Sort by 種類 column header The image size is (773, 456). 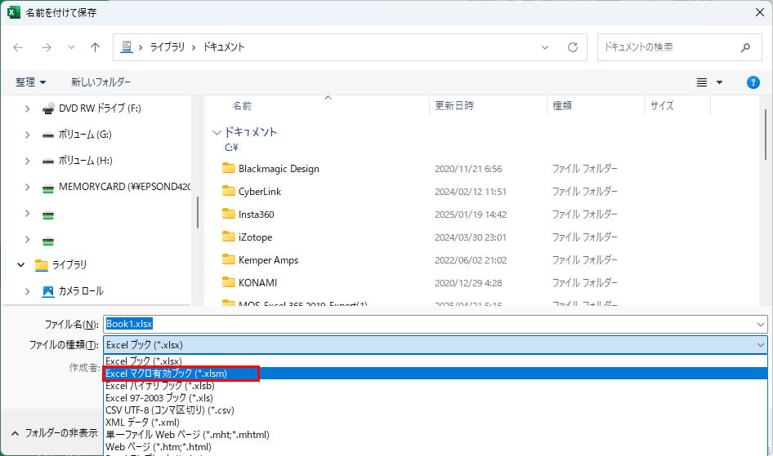(562, 106)
